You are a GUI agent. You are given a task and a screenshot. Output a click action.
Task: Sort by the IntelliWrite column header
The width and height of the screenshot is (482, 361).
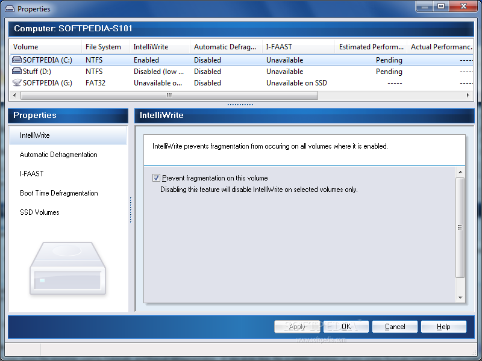(x=160, y=47)
